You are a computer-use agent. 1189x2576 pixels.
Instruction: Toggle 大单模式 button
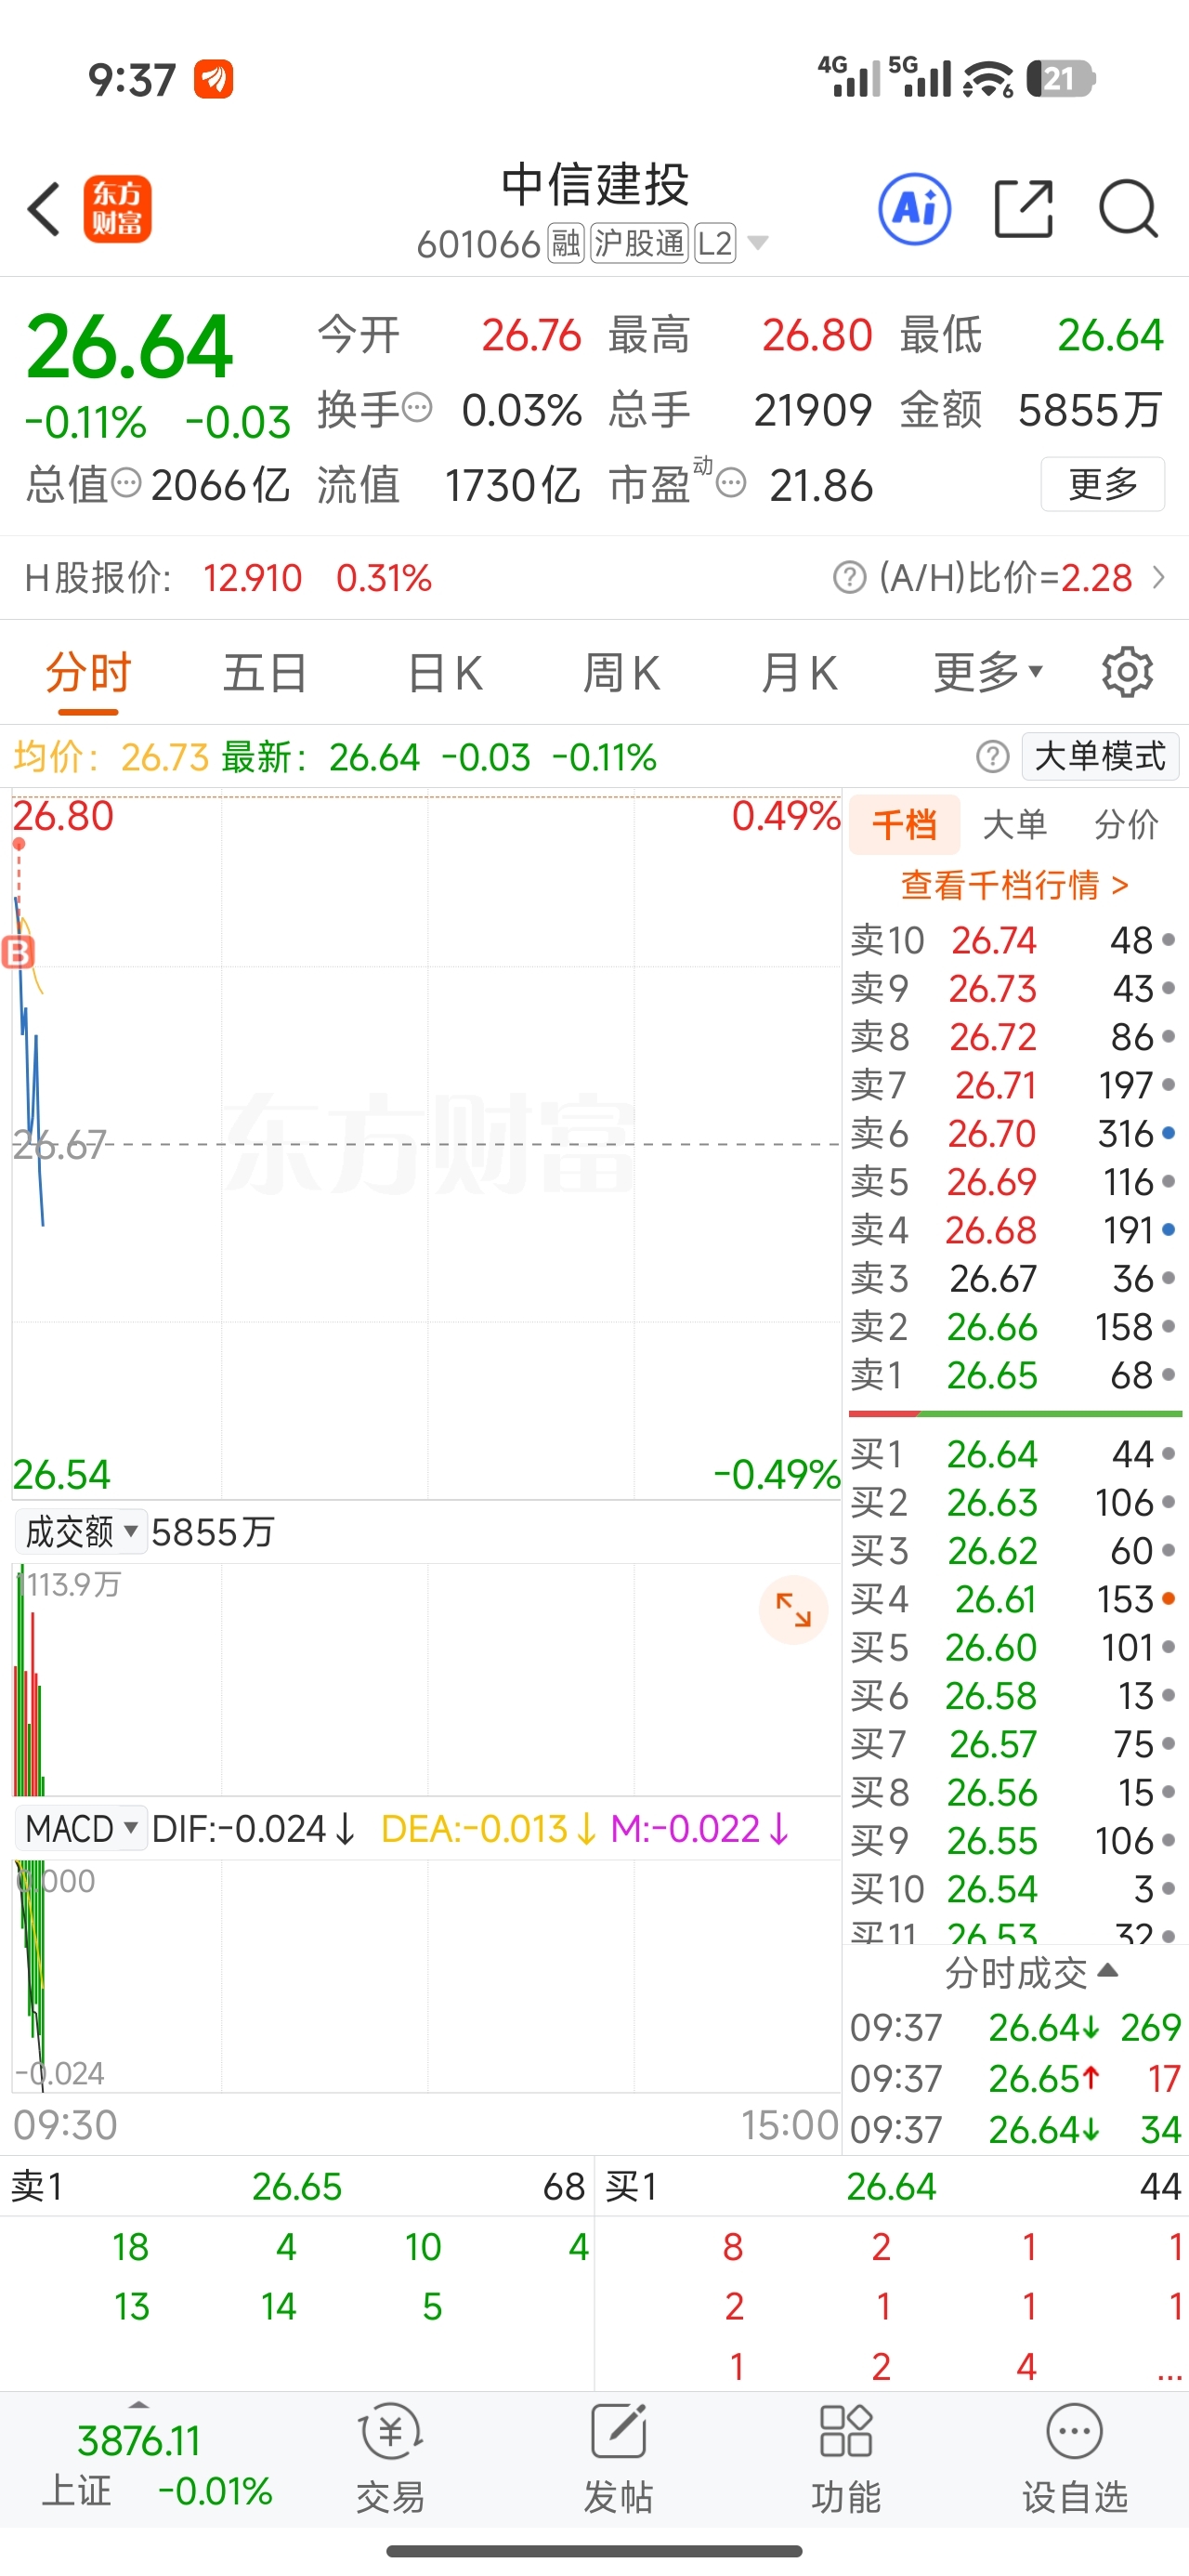click(x=1100, y=756)
